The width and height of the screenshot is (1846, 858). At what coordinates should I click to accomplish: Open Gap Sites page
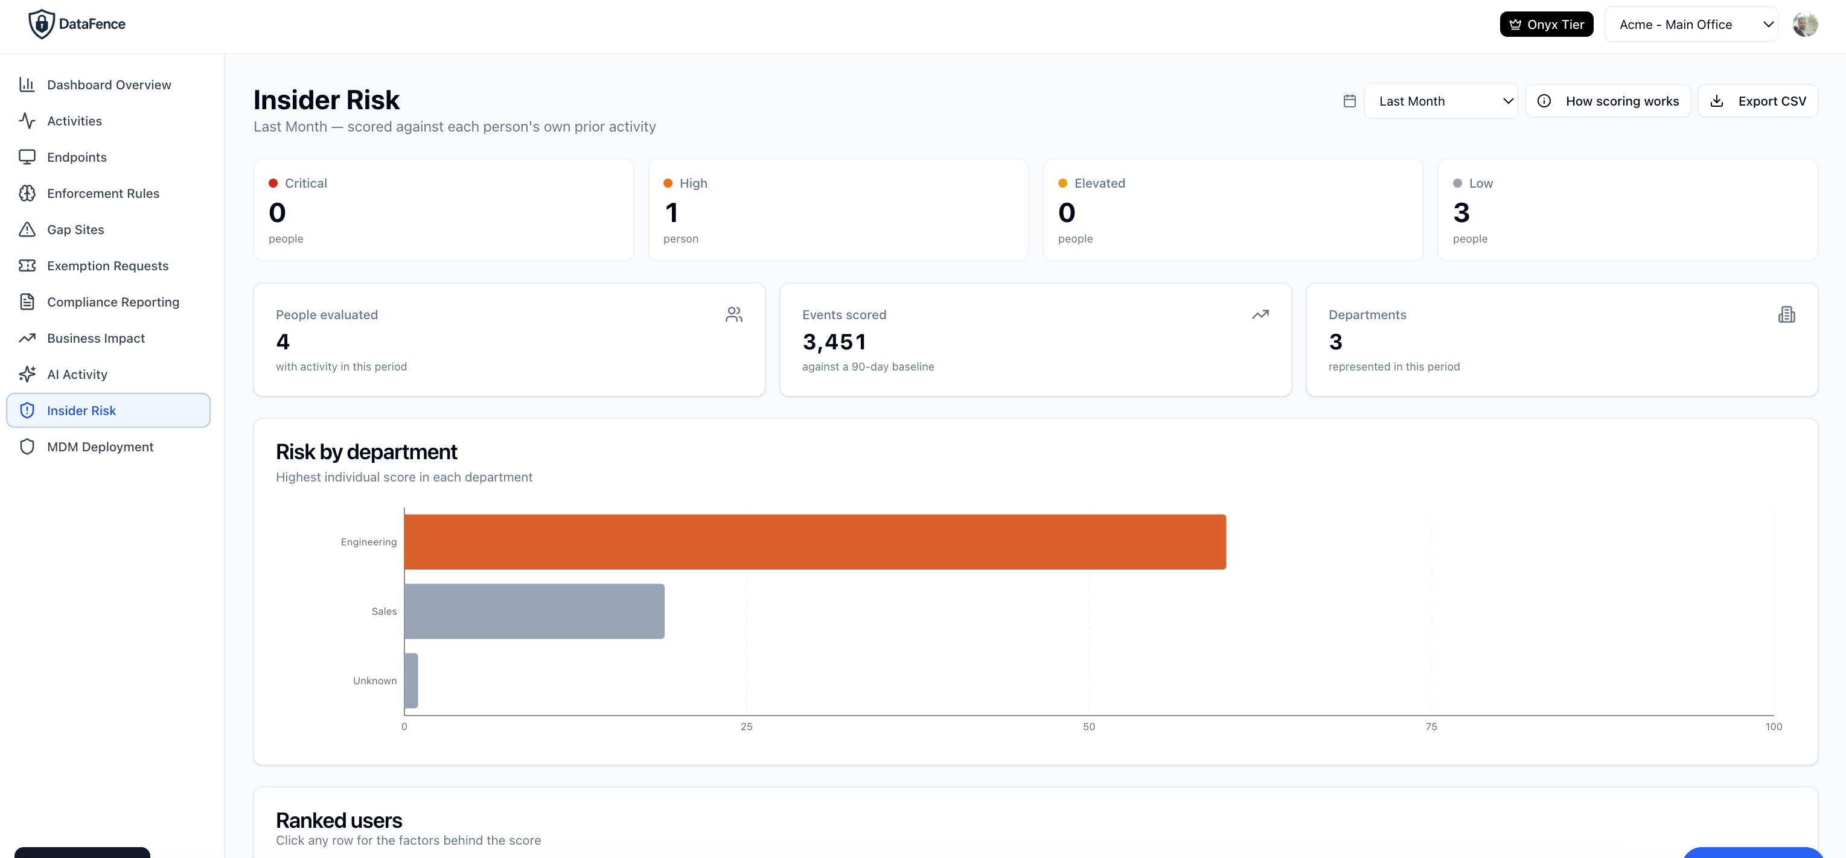tap(108, 229)
